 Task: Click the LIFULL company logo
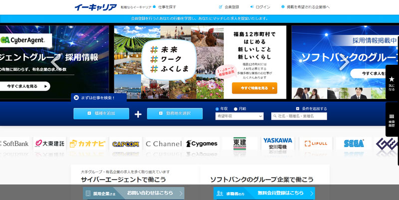pyautogui.click(x=316, y=144)
